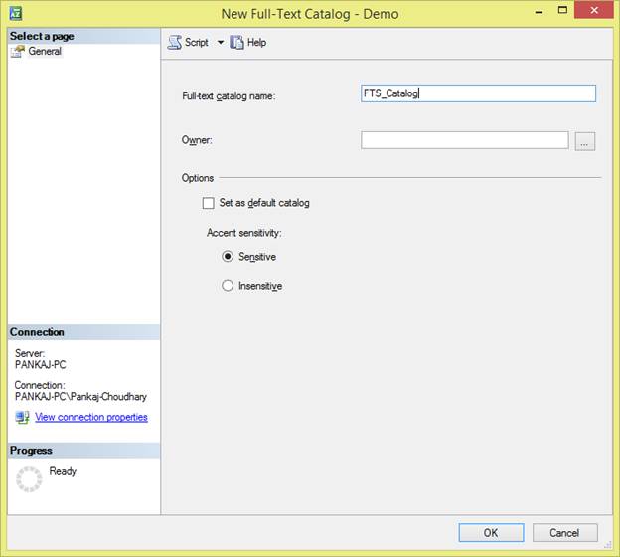Click the Ready progress spinner icon
Image resolution: width=620 pixels, height=557 pixels.
point(29,479)
